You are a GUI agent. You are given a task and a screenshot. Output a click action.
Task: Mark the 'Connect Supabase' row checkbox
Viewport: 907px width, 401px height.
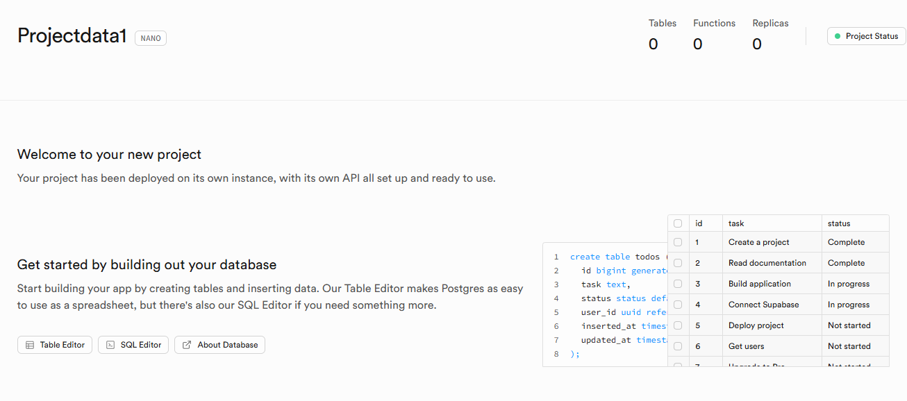click(x=678, y=305)
